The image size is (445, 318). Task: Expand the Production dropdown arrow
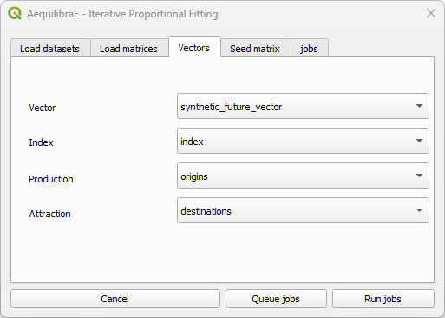tap(419, 176)
